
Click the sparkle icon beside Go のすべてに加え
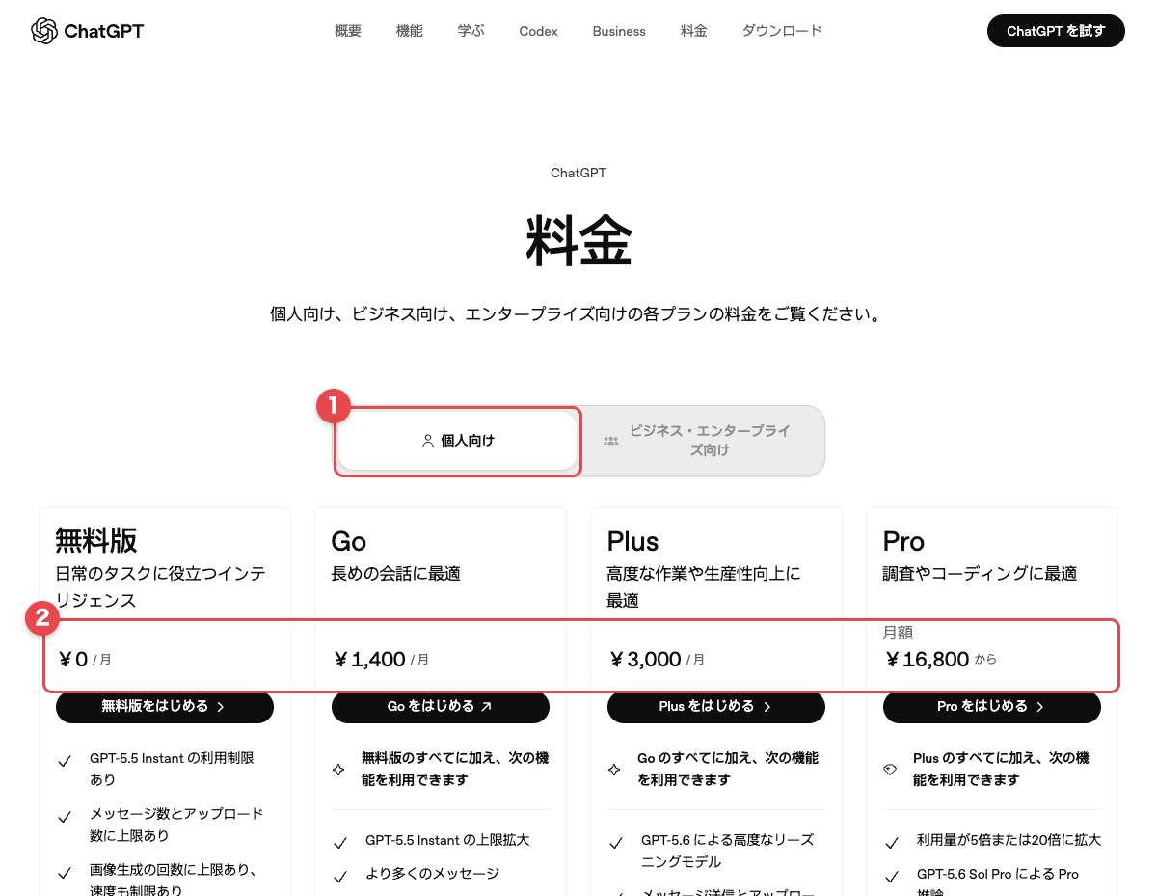point(614,770)
